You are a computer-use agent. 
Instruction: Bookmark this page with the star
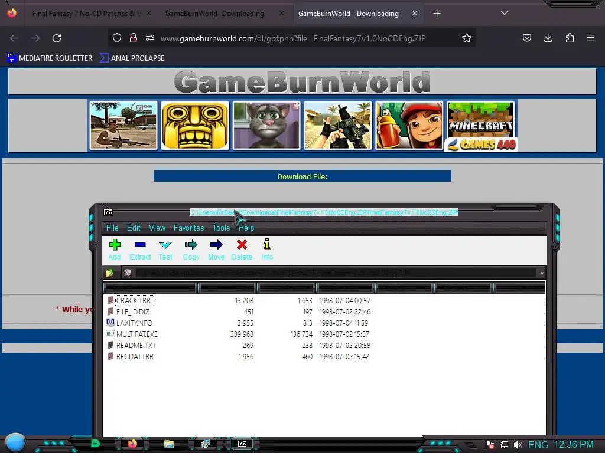[x=467, y=38]
